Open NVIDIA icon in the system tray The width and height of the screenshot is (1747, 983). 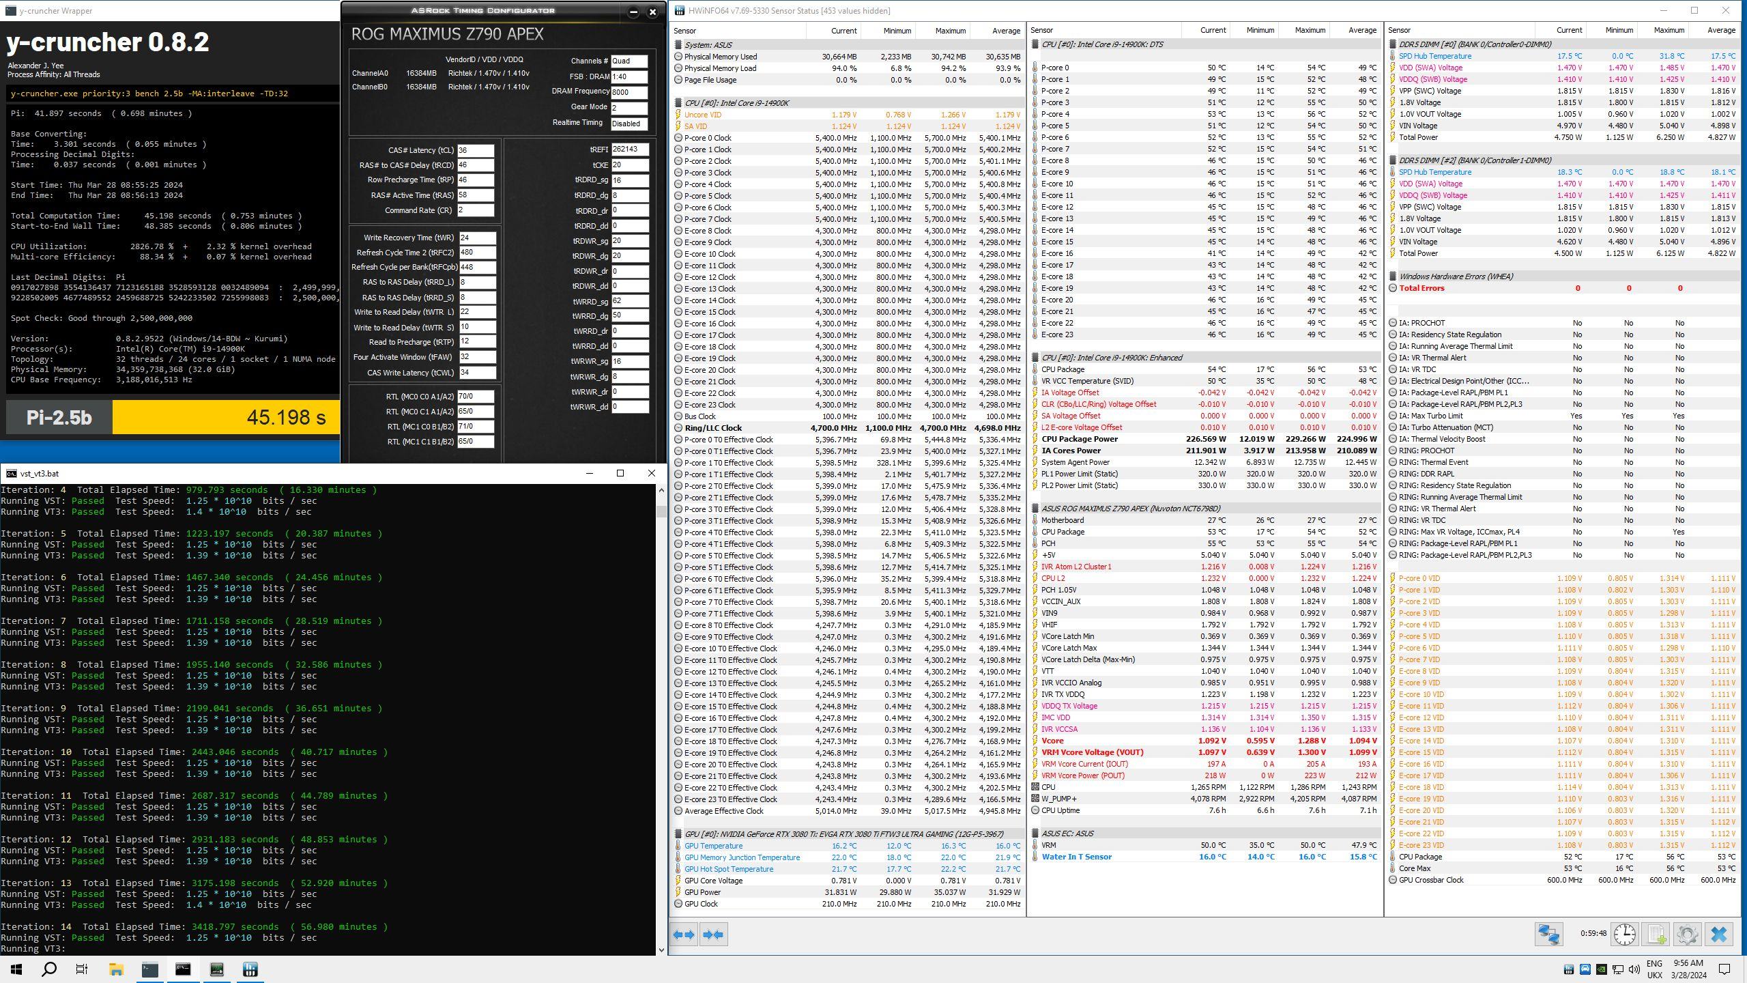pos(1601,969)
